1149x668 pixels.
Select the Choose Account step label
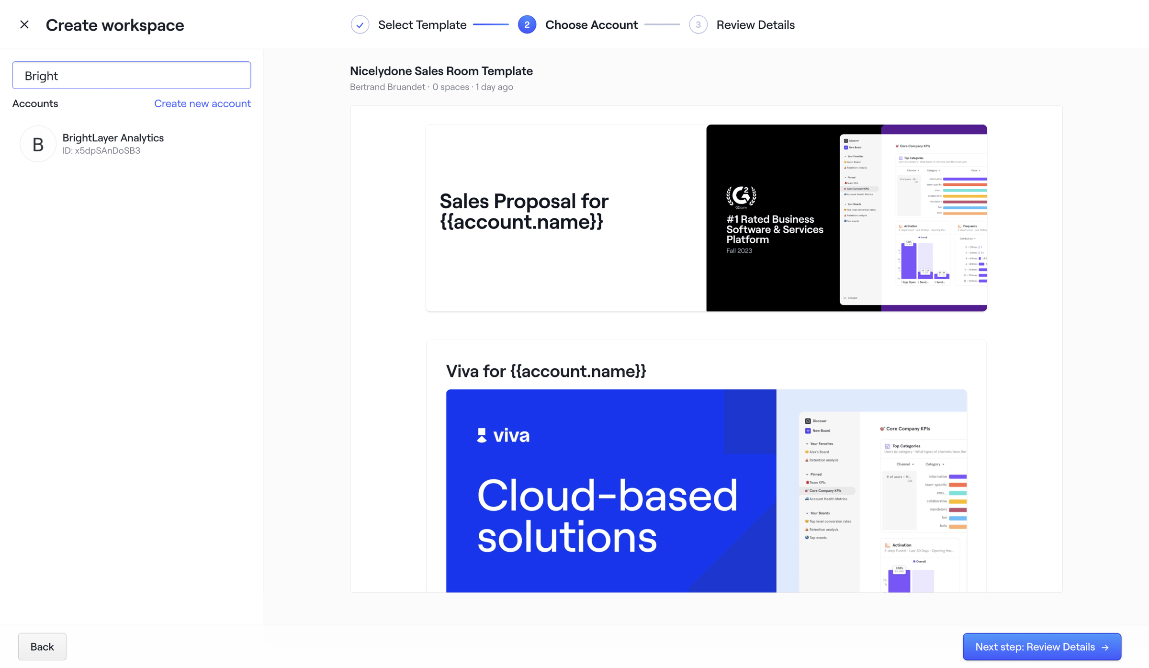tap(591, 24)
